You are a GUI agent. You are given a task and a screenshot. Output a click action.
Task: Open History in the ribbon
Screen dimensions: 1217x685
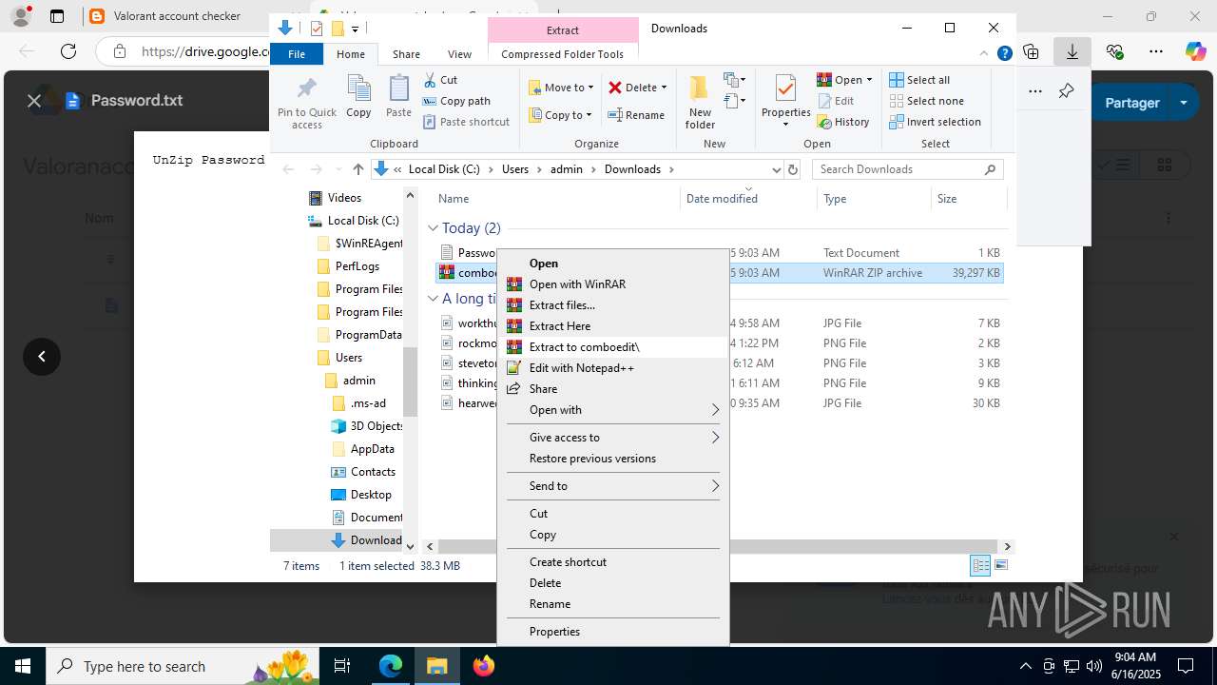click(843, 122)
